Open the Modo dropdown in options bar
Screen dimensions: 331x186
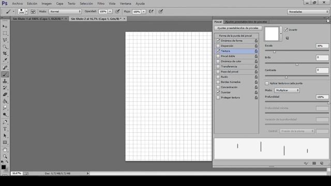coord(65,11)
